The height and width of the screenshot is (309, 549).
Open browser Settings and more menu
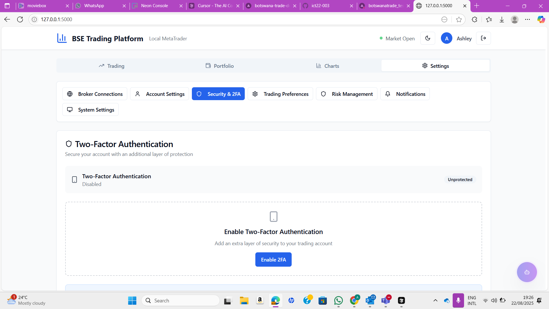tap(527, 19)
